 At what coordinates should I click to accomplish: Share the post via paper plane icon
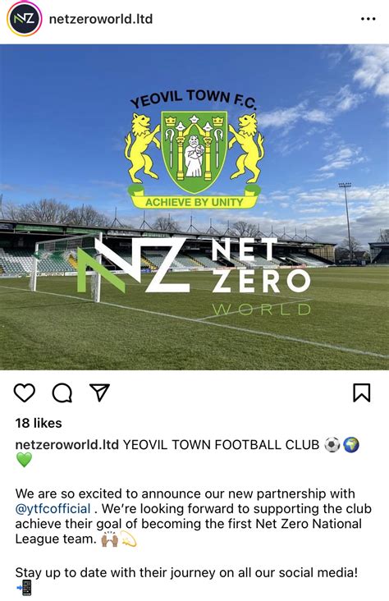point(99,392)
